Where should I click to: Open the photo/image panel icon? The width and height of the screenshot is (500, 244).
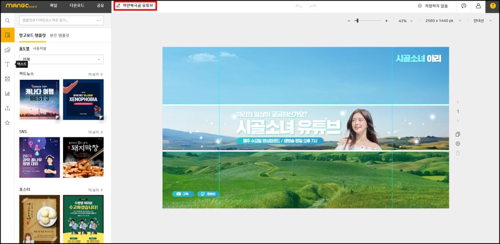click(7, 50)
